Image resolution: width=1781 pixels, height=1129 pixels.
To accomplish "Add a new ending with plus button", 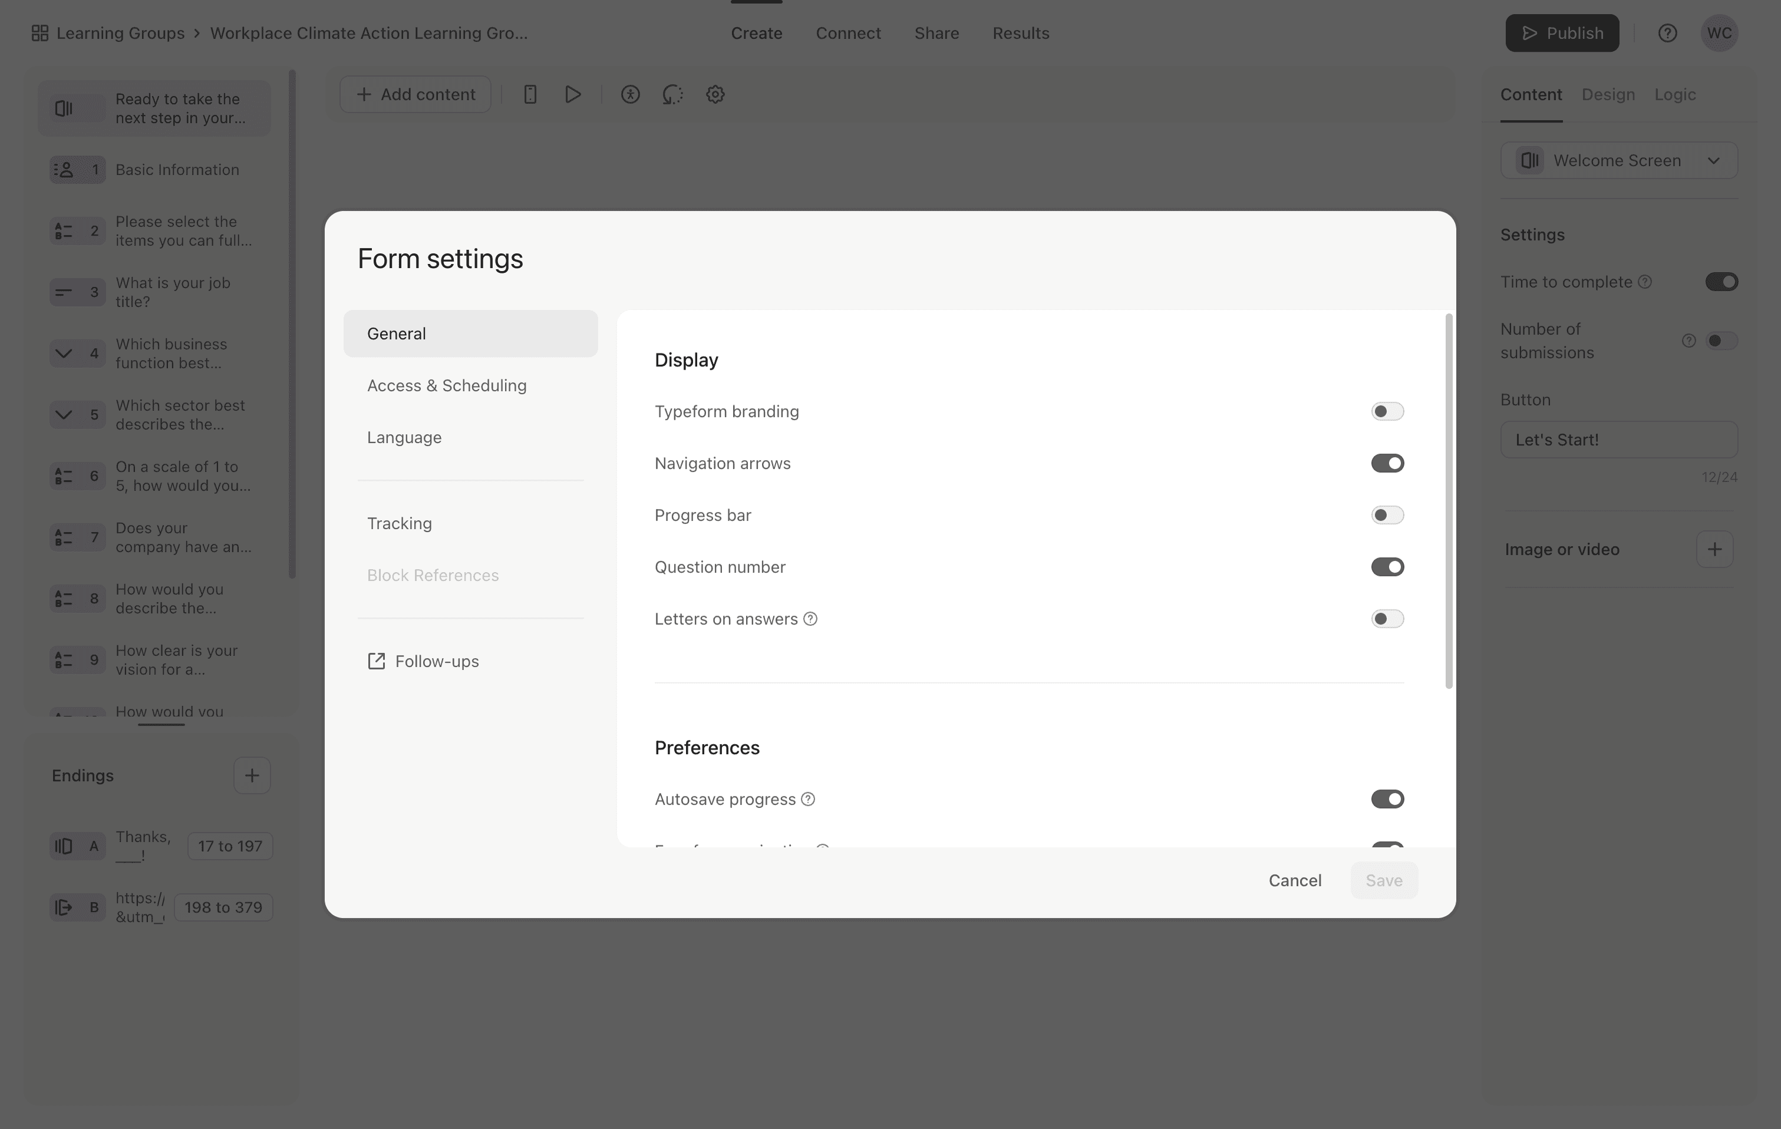I will point(252,775).
